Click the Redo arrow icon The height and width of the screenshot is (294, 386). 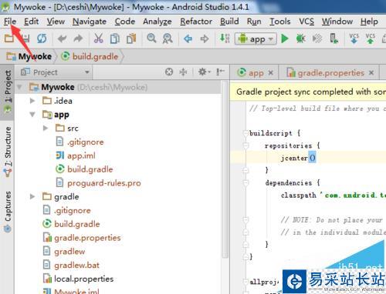tap(78, 38)
